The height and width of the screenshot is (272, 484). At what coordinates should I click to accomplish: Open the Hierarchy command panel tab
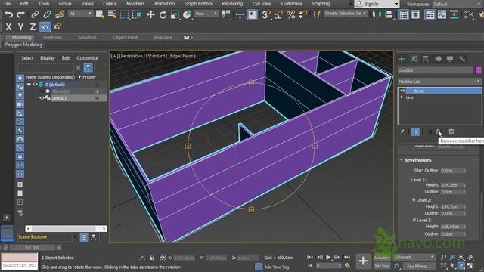[x=426, y=59]
